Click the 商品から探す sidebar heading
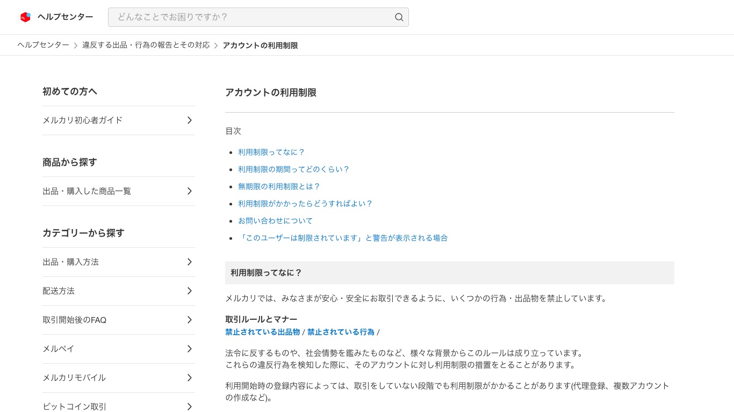Image resolution: width=734 pixels, height=412 pixels. pyautogui.click(x=70, y=163)
